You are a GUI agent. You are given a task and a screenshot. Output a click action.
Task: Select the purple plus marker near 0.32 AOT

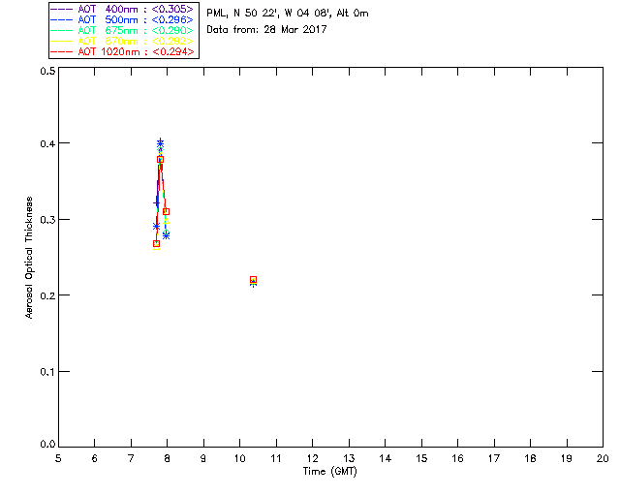pyautogui.click(x=156, y=203)
